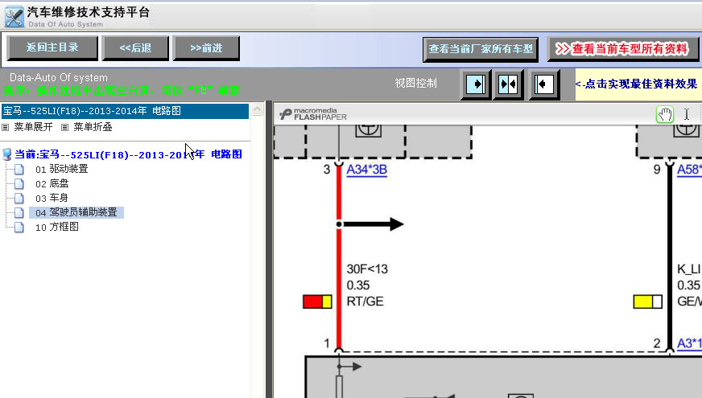
Task: Click the middle 视图控制 double-arrow icon
Action: click(508, 84)
